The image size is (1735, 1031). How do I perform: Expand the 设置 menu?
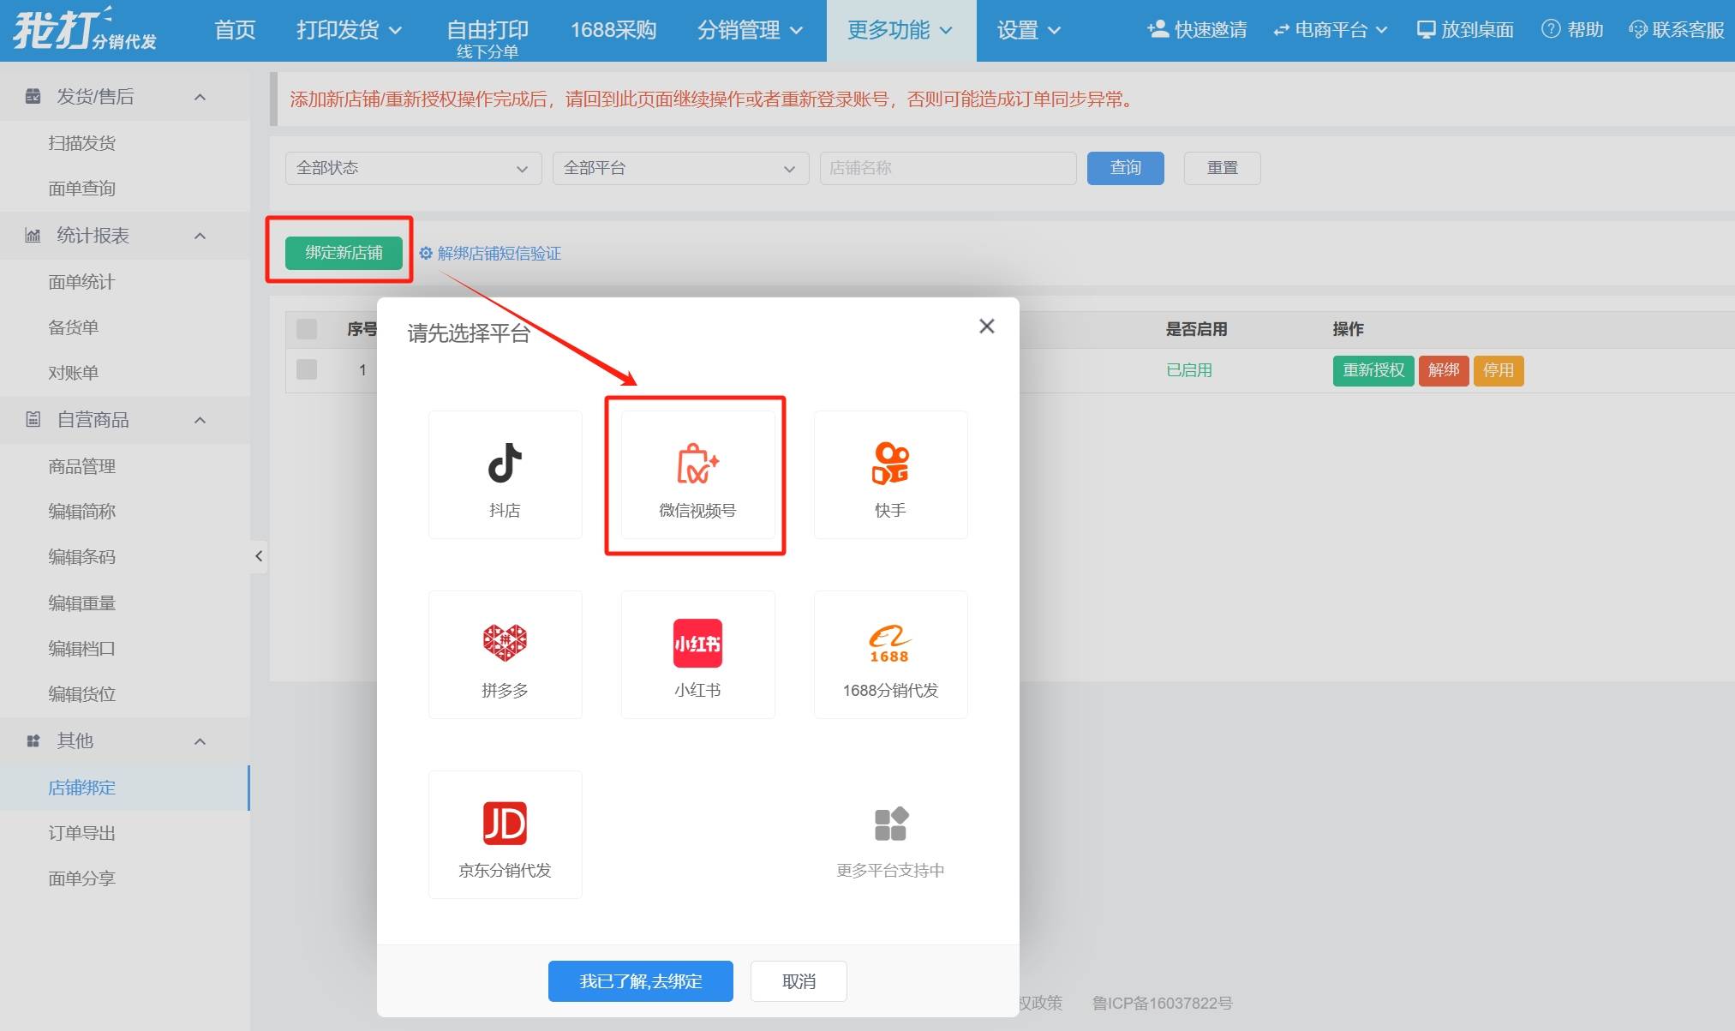[1029, 30]
